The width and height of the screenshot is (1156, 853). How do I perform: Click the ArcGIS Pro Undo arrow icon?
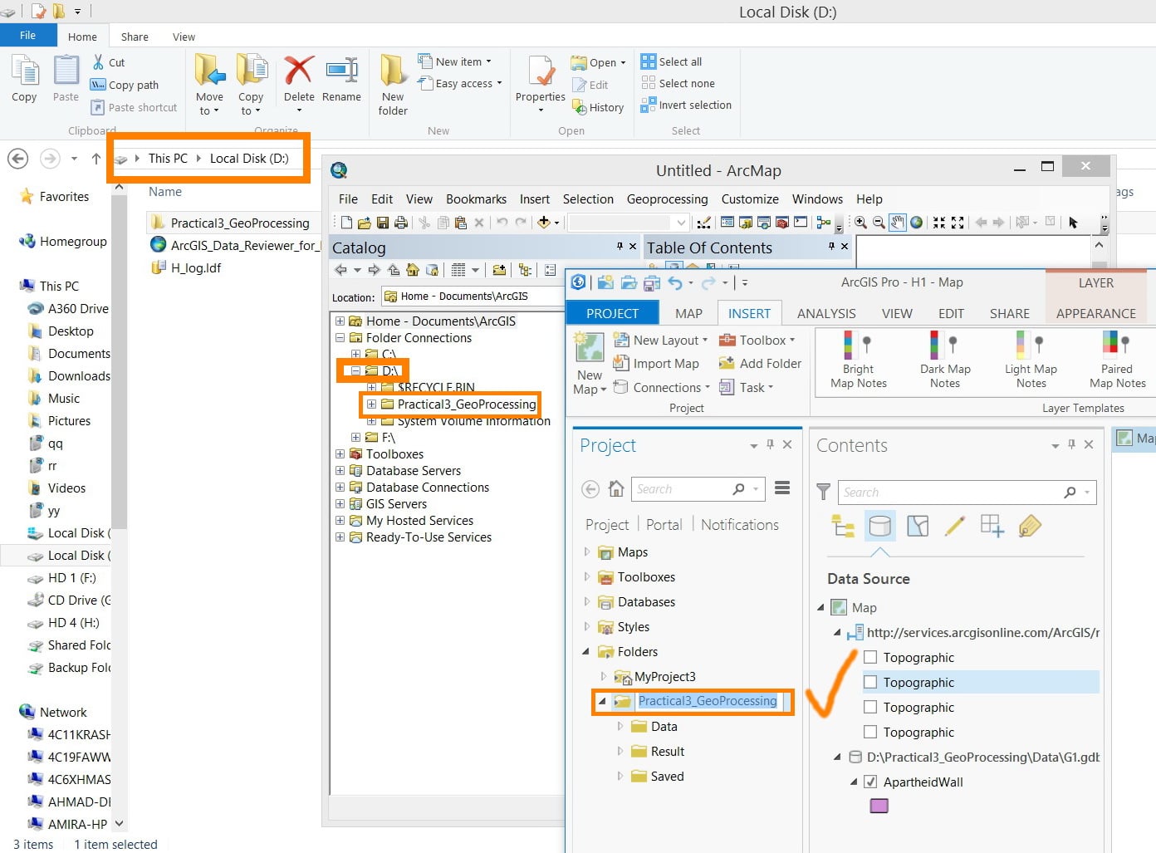point(675,283)
